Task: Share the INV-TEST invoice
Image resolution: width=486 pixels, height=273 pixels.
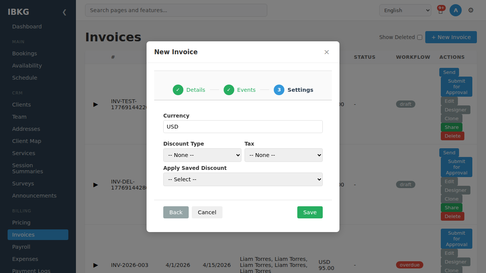Action: 451,127
